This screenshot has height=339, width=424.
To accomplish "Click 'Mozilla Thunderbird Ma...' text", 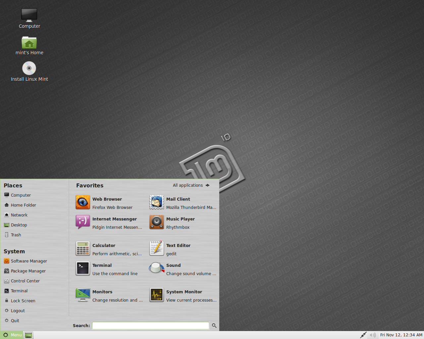I will coord(191,208).
